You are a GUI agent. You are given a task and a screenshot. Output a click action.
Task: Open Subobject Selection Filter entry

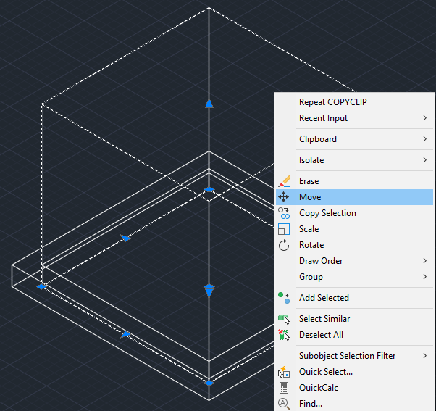click(x=355, y=356)
